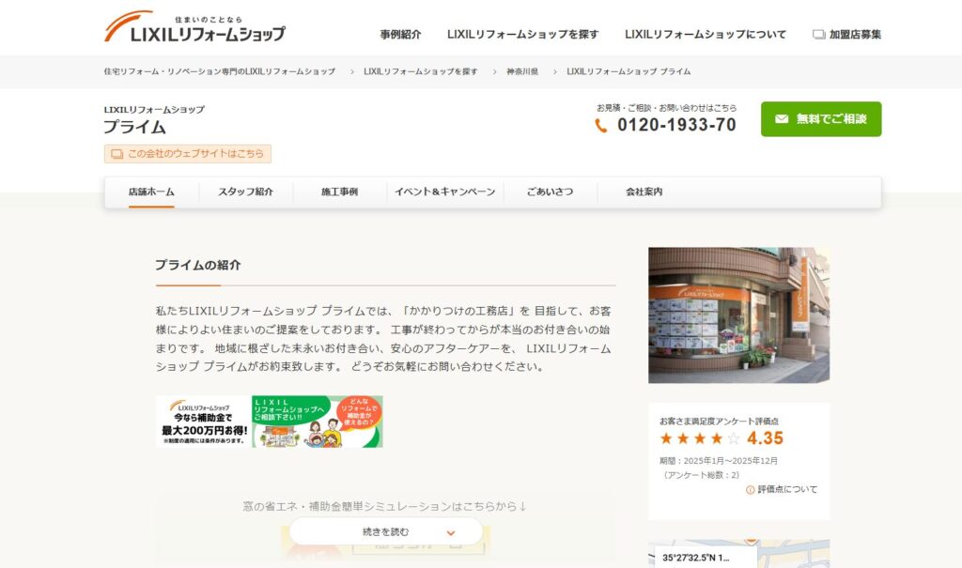The width and height of the screenshot is (962, 568).
Task: Open LIXILリフォームショップについて menu
Action: coord(706,35)
